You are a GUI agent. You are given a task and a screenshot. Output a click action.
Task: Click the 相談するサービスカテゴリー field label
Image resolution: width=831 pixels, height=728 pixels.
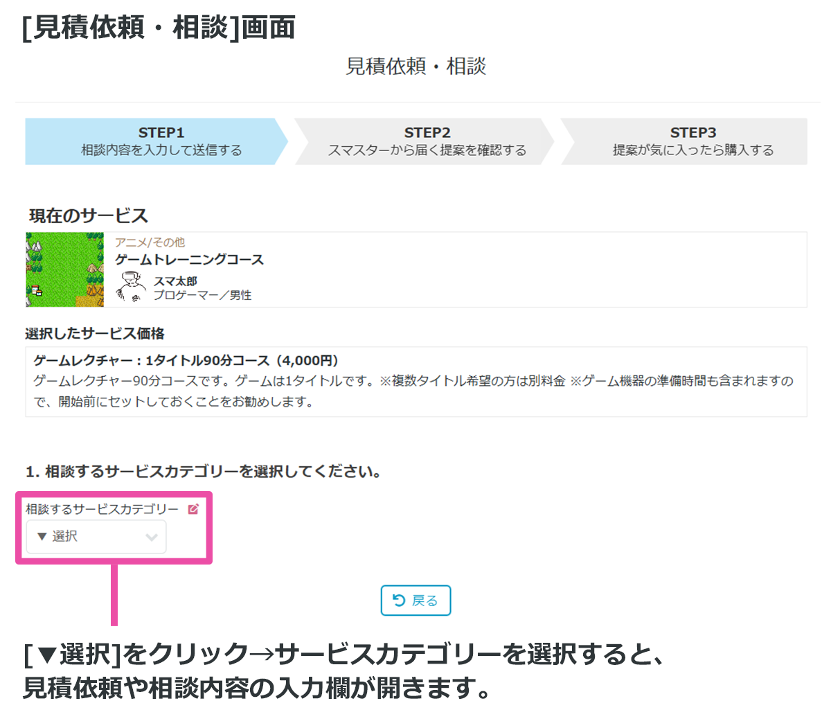tap(102, 509)
